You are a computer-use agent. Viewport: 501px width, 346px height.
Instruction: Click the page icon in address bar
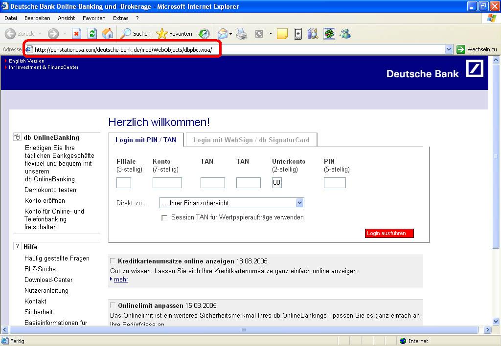[x=29, y=49]
